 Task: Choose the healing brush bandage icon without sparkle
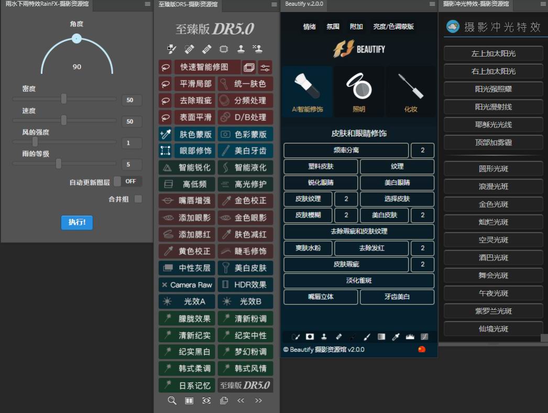coord(206,49)
